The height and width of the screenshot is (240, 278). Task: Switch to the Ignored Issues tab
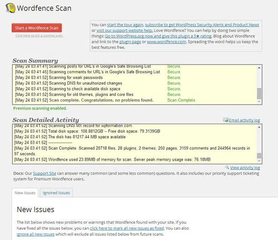56,193
